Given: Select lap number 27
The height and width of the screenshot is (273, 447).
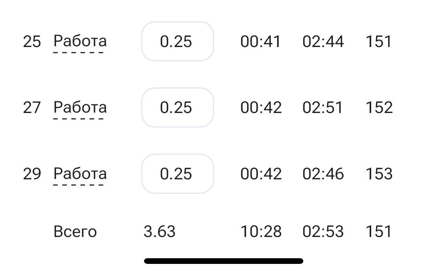Looking at the screenshot, I should click(x=32, y=108).
